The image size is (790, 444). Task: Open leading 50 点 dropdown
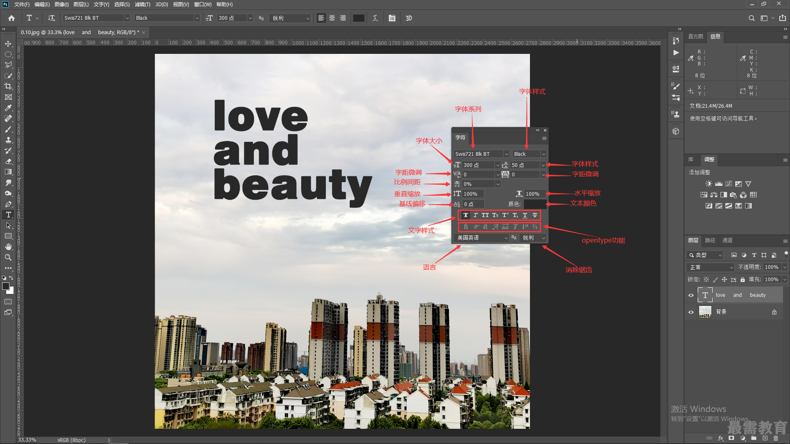[x=543, y=165]
